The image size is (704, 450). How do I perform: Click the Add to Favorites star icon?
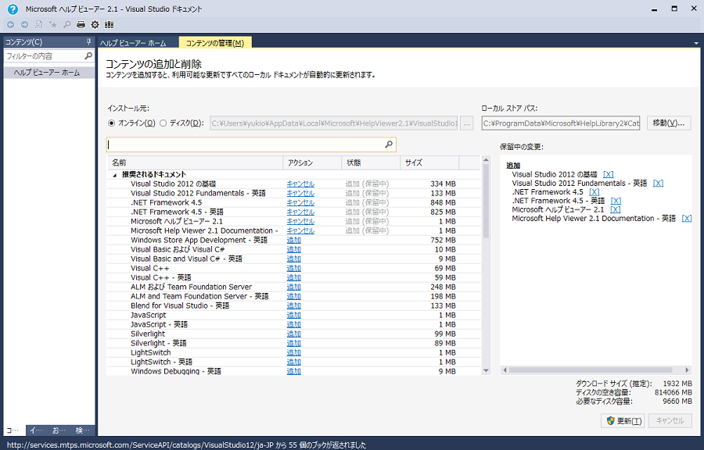(x=52, y=24)
